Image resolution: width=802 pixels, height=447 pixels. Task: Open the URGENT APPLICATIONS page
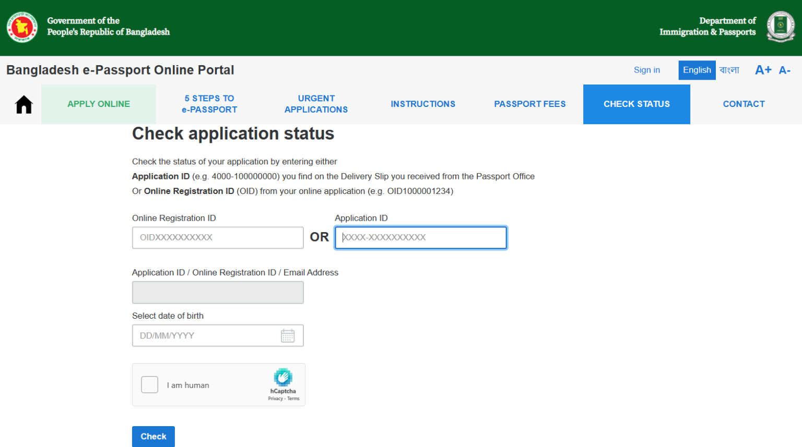coord(316,104)
